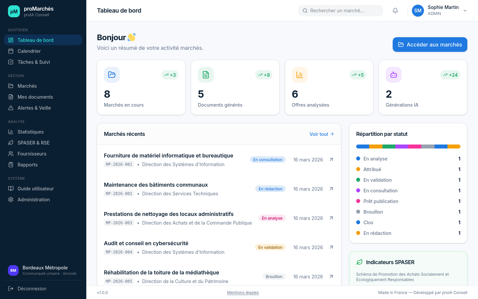The width and height of the screenshot is (478, 299).
Task: Click the robot icon on Générations IA card
Action: tap(393, 75)
